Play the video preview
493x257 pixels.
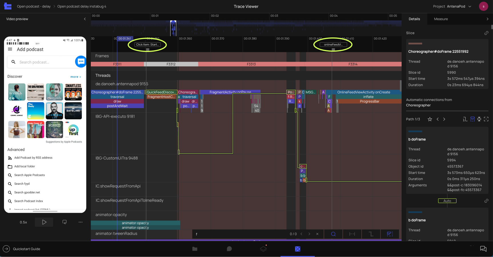pyautogui.click(x=44, y=222)
